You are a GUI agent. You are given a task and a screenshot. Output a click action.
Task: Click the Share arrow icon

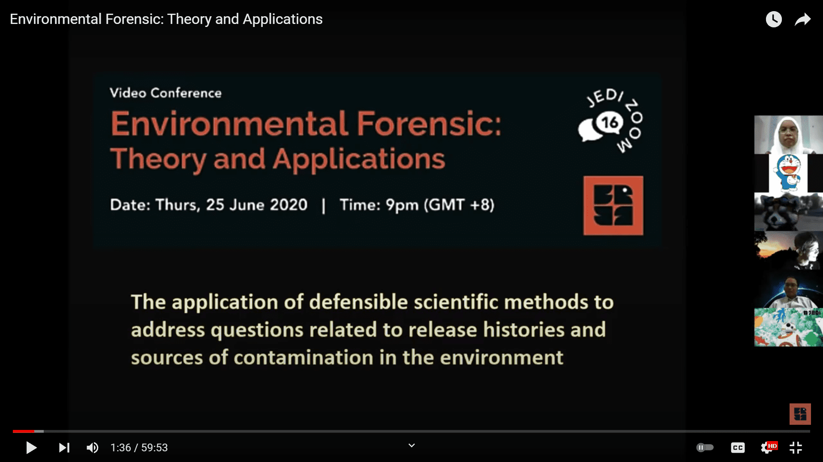coord(802,19)
